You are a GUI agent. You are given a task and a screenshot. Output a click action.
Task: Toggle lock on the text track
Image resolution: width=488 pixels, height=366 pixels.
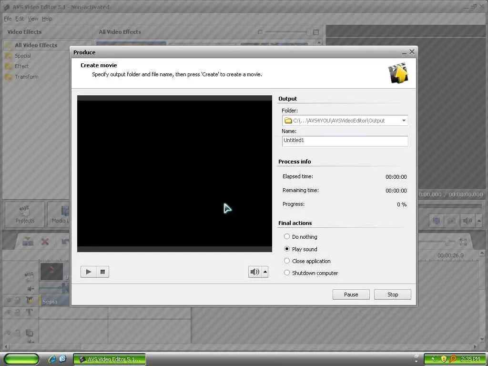point(18,312)
